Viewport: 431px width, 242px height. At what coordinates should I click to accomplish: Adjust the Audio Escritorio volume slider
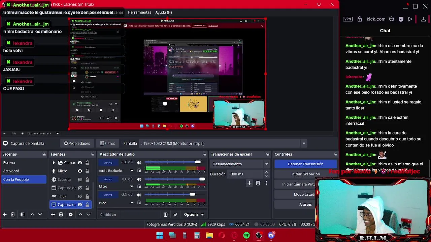[x=198, y=162]
